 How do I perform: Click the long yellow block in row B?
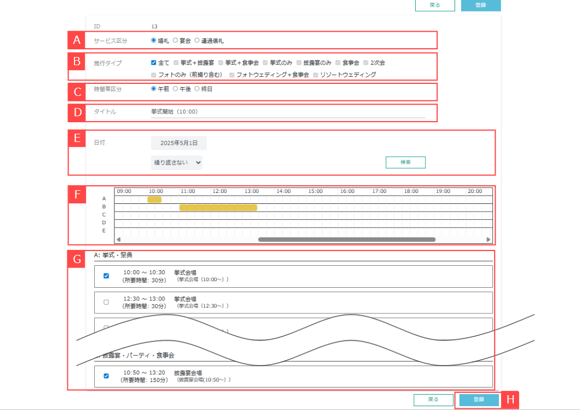(x=218, y=208)
